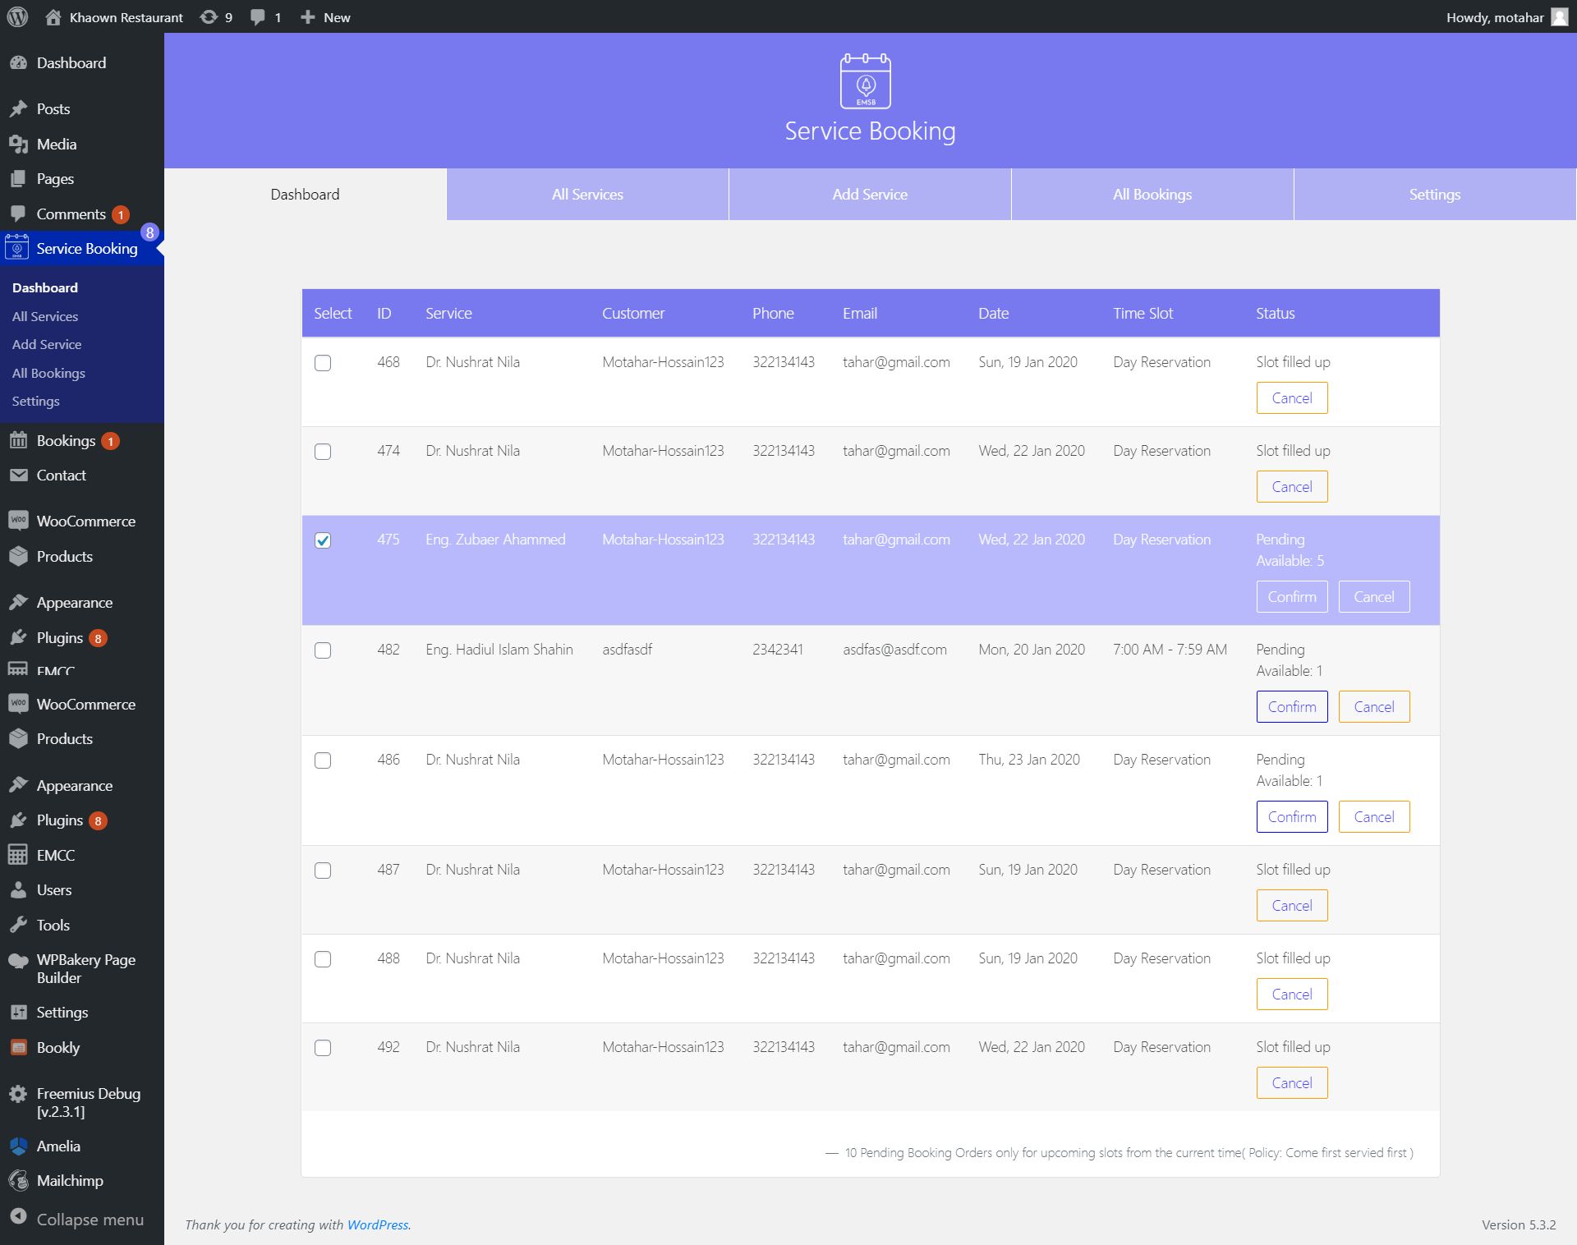This screenshot has height=1245, width=1577.
Task: Select the checkbox for booking 468
Action: tap(323, 363)
